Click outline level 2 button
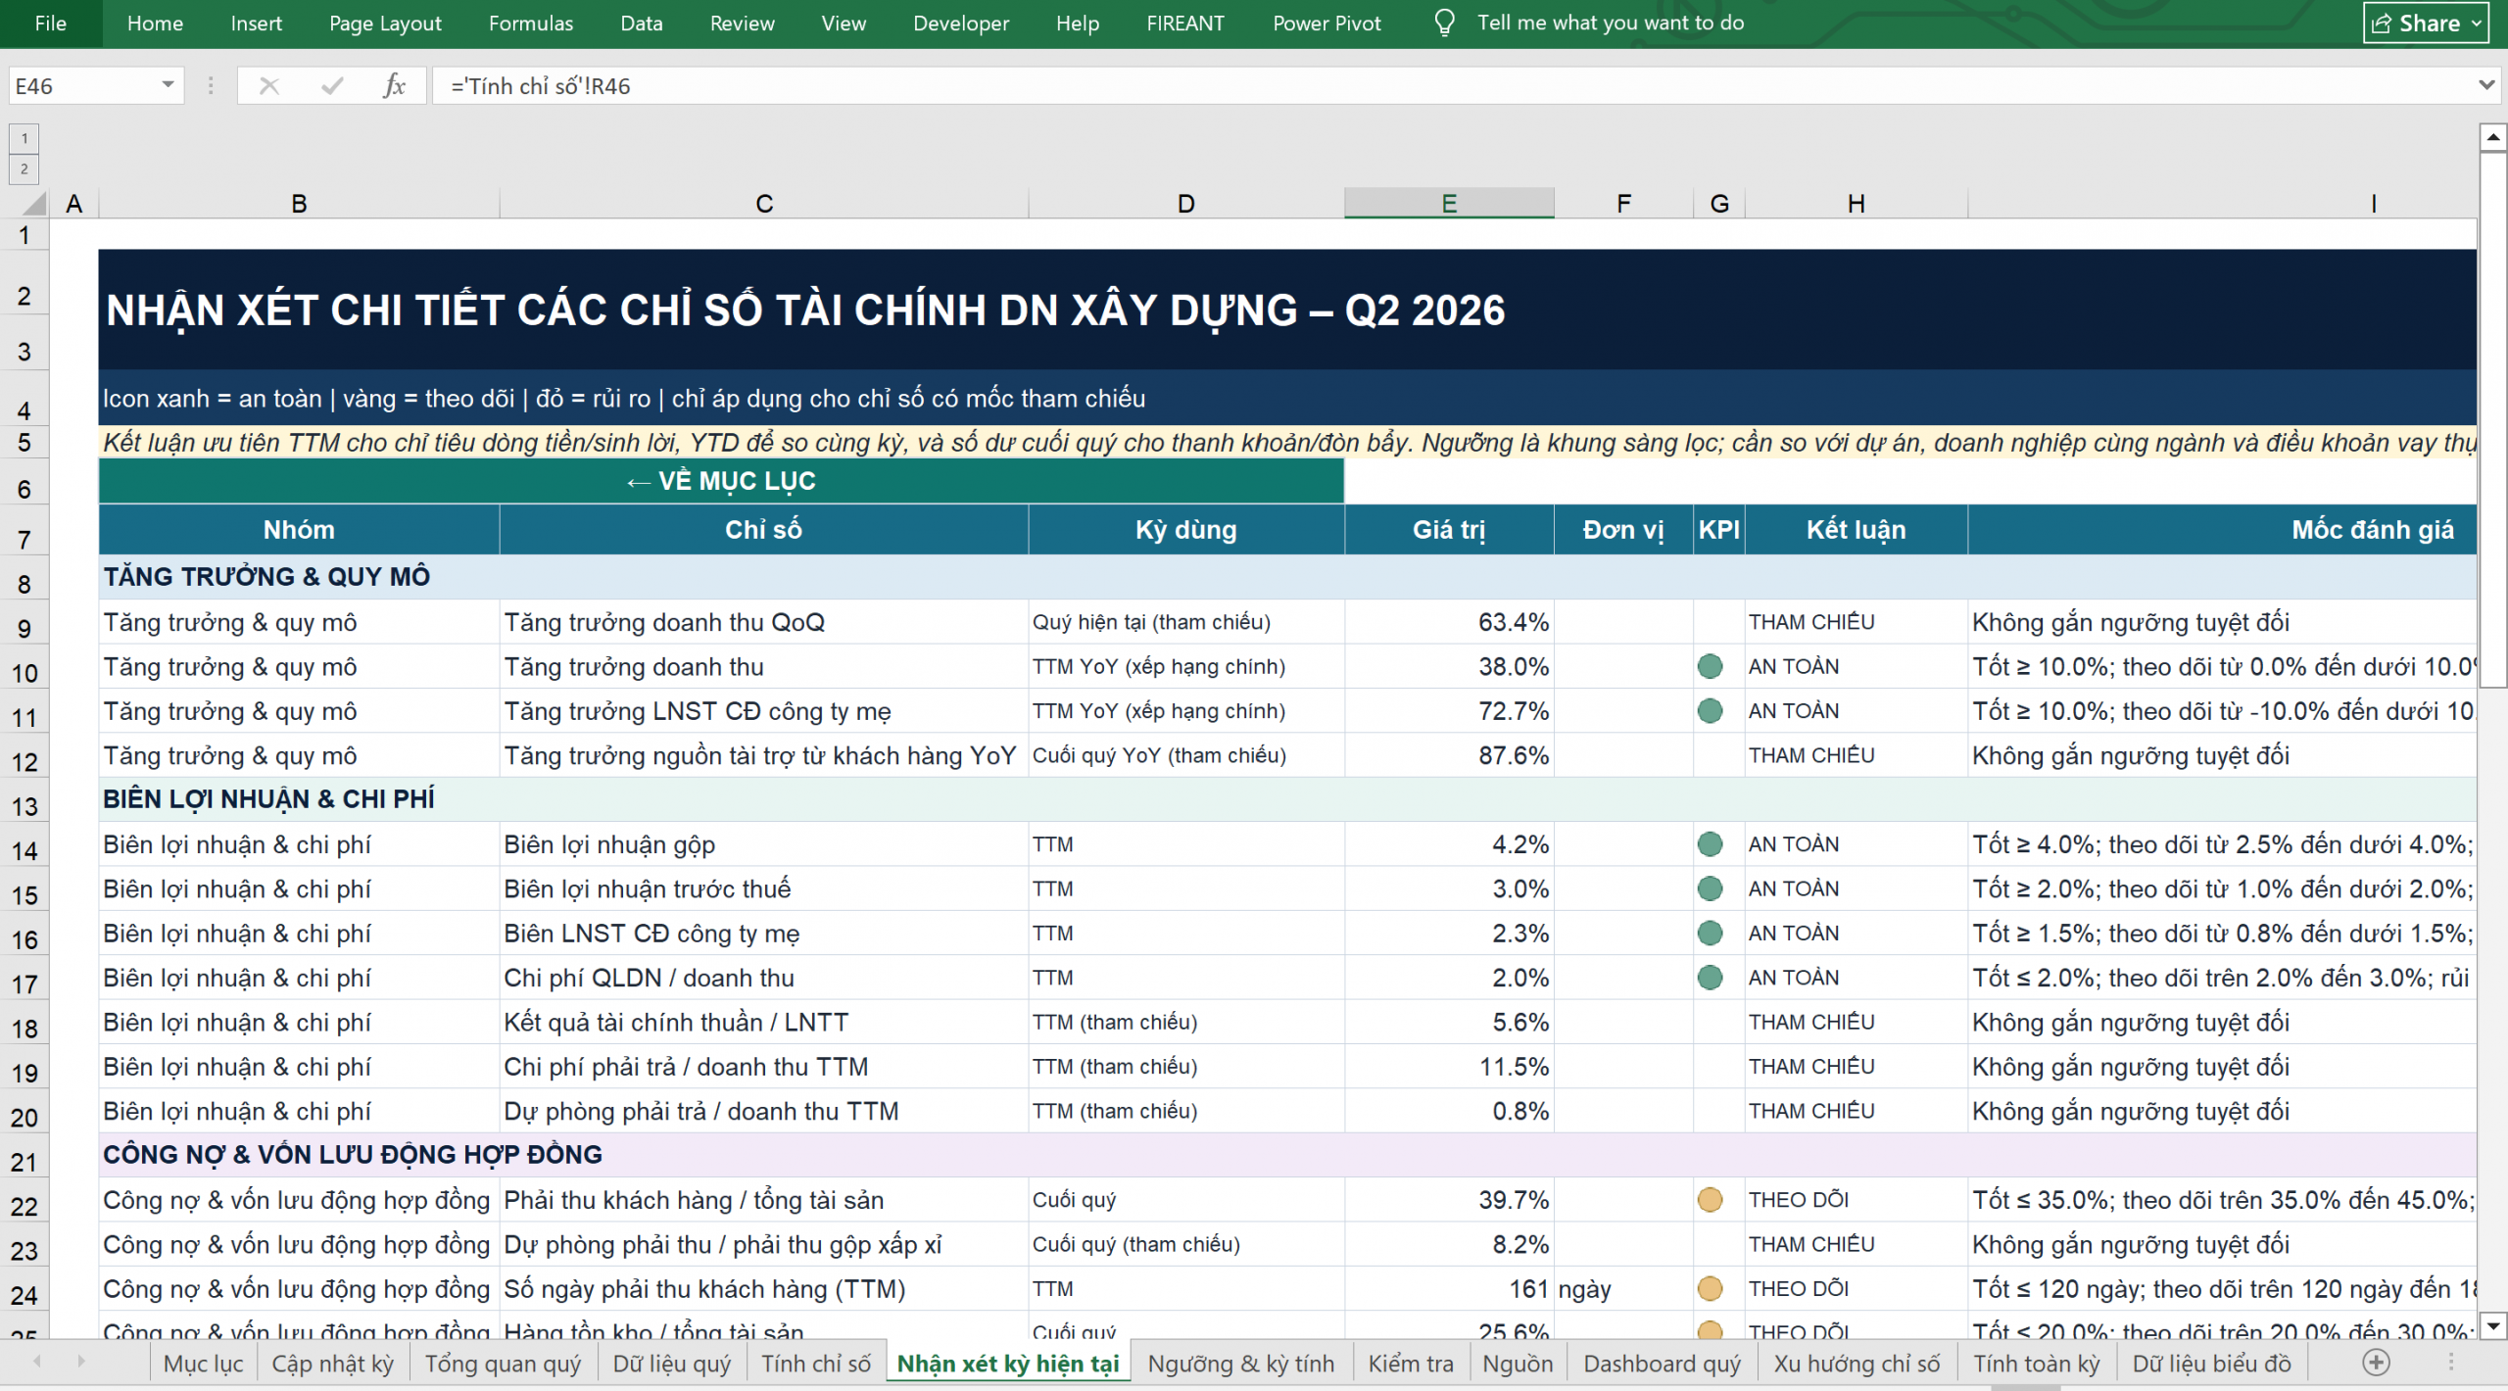 coord(24,169)
